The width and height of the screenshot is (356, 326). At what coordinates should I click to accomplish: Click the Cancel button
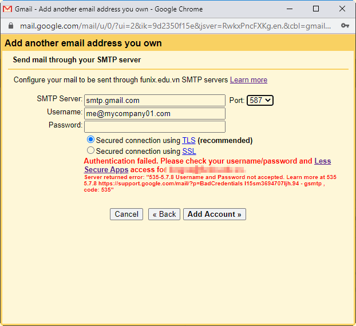[126, 214]
